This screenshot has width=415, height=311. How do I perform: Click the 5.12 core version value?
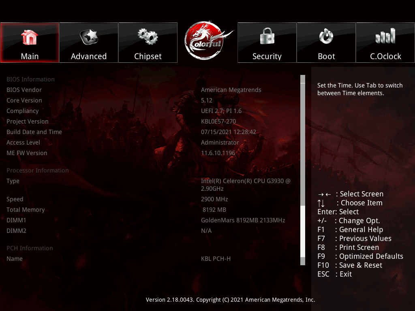(x=207, y=100)
